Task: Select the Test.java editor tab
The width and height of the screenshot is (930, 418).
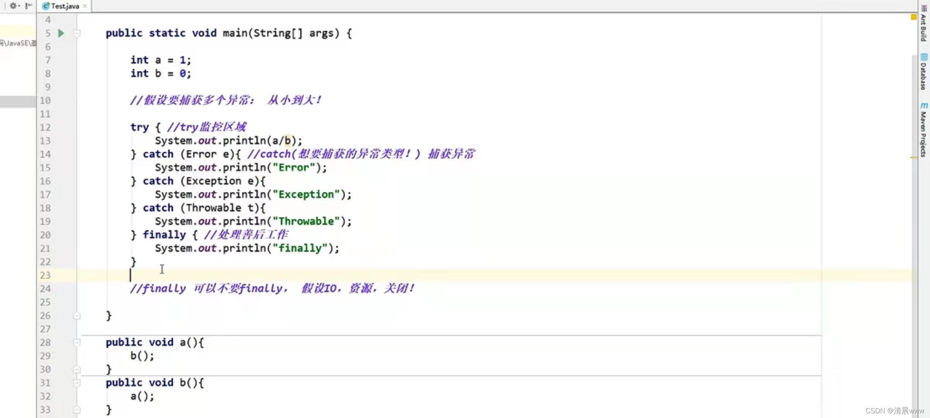Action: click(65, 6)
